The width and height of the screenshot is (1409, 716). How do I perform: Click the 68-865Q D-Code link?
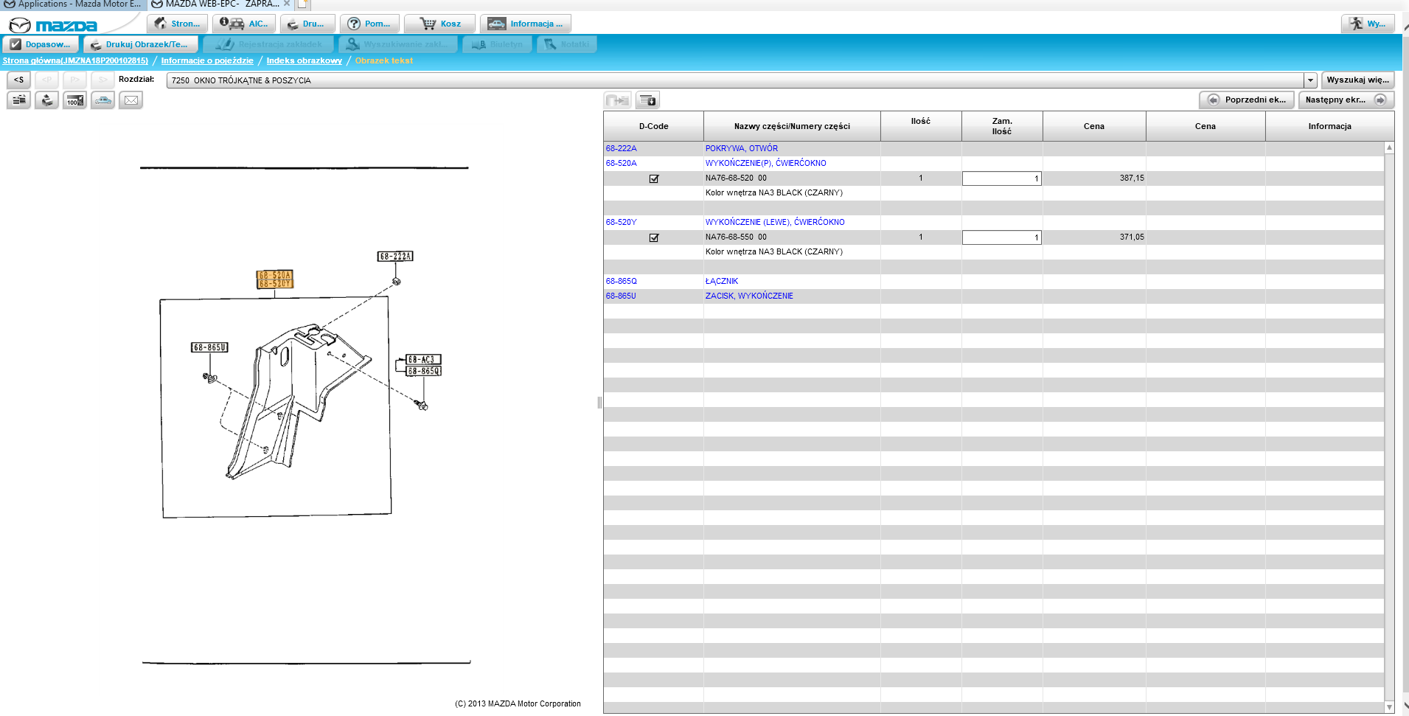coord(621,281)
